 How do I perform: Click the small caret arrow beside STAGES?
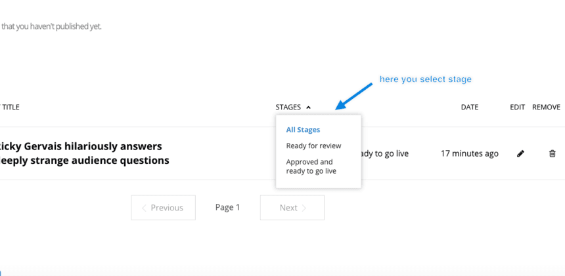pos(308,108)
